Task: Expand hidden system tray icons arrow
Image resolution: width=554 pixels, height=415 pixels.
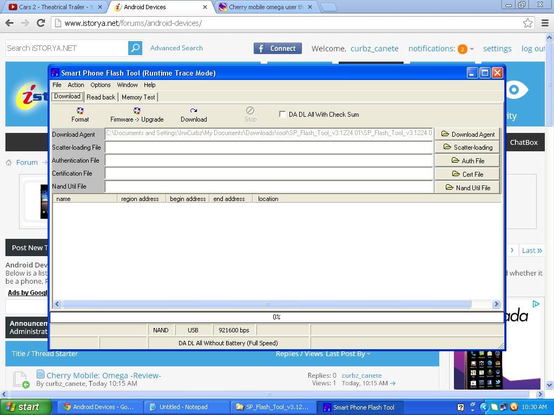Action: 484,407
